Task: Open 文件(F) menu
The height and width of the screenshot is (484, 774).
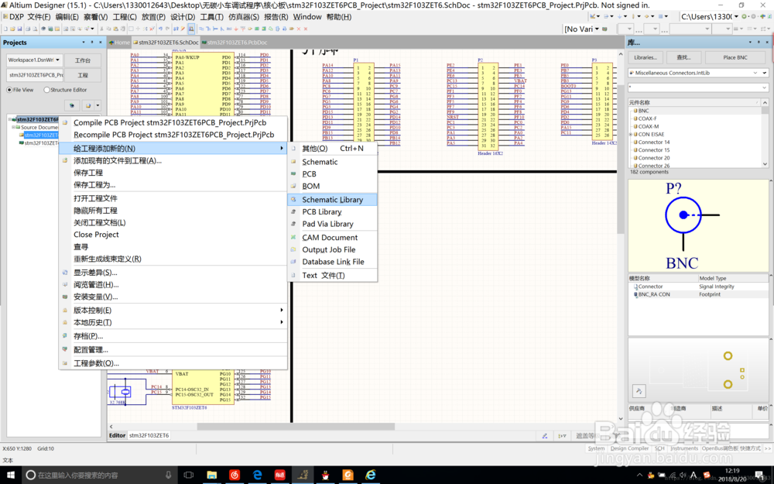Action: 39,17
